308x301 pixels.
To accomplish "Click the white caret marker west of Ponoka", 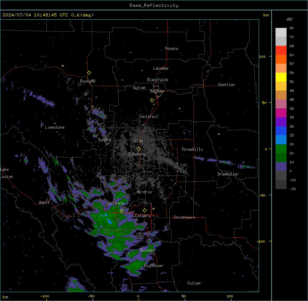I will point(131,53).
